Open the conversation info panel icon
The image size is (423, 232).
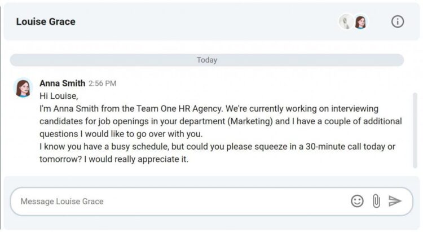(x=398, y=22)
